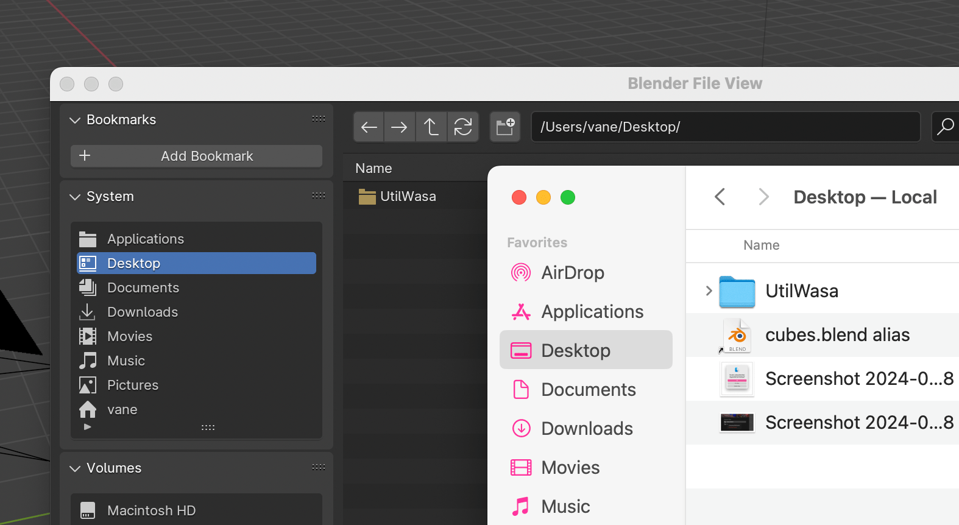The width and height of the screenshot is (959, 525).
Task: Select cubes.blend alias file in Finder
Action: pyautogui.click(x=823, y=335)
